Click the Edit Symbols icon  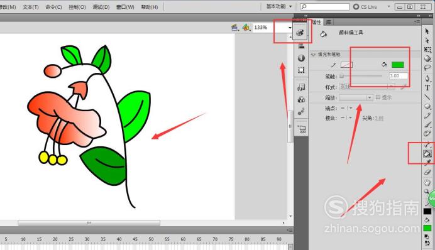pyautogui.click(x=246, y=28)
